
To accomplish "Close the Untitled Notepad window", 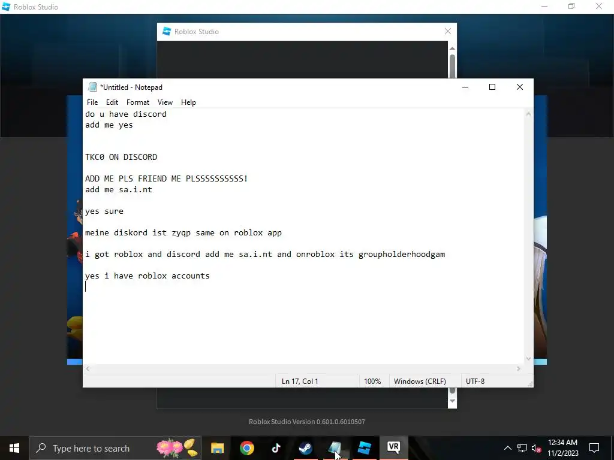I will 520,87.
